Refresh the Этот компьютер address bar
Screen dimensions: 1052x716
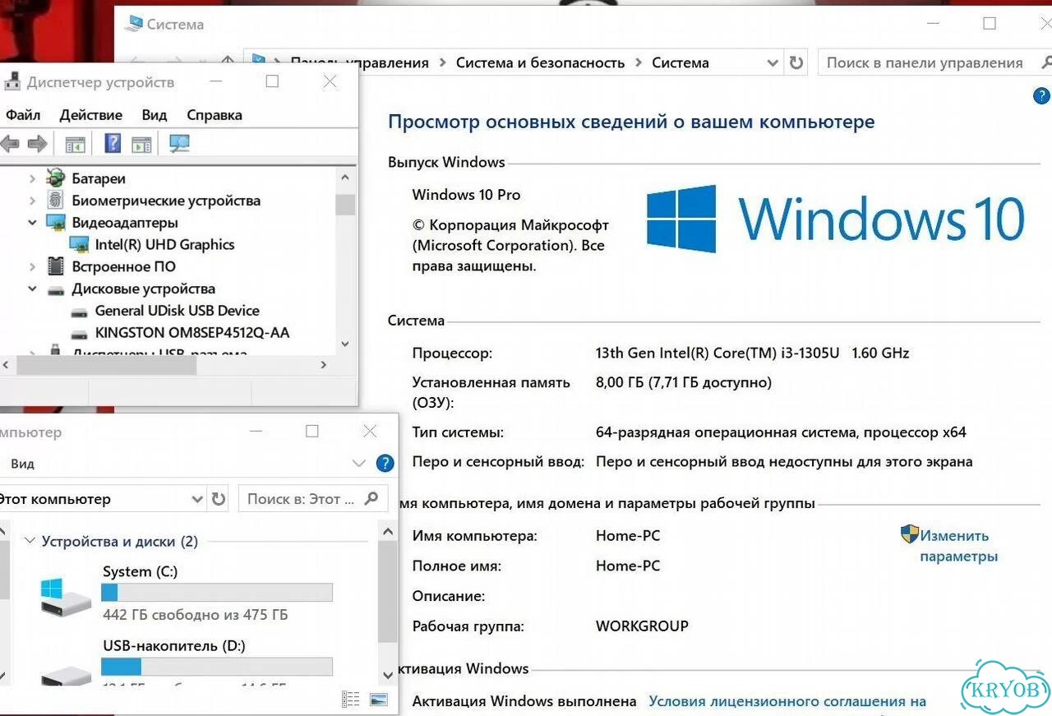218,498
